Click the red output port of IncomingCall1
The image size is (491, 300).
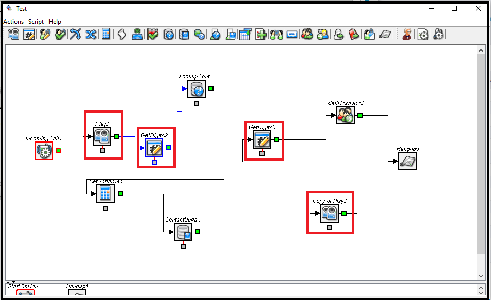[x=58, y=151]
